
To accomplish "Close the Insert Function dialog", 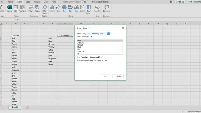I will [x=123, y=28].
